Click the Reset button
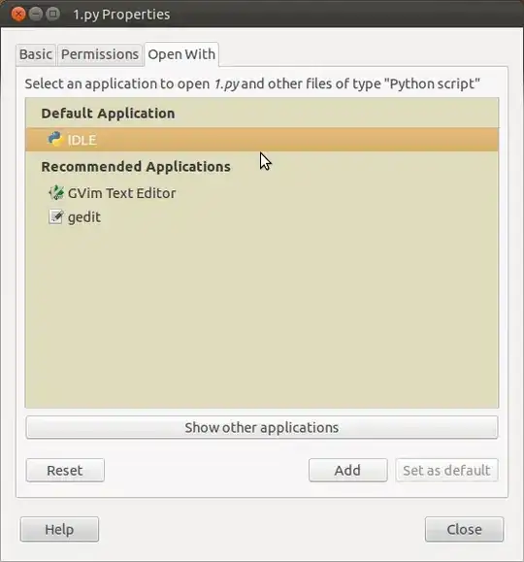524x562 pixels. (65, 470)
